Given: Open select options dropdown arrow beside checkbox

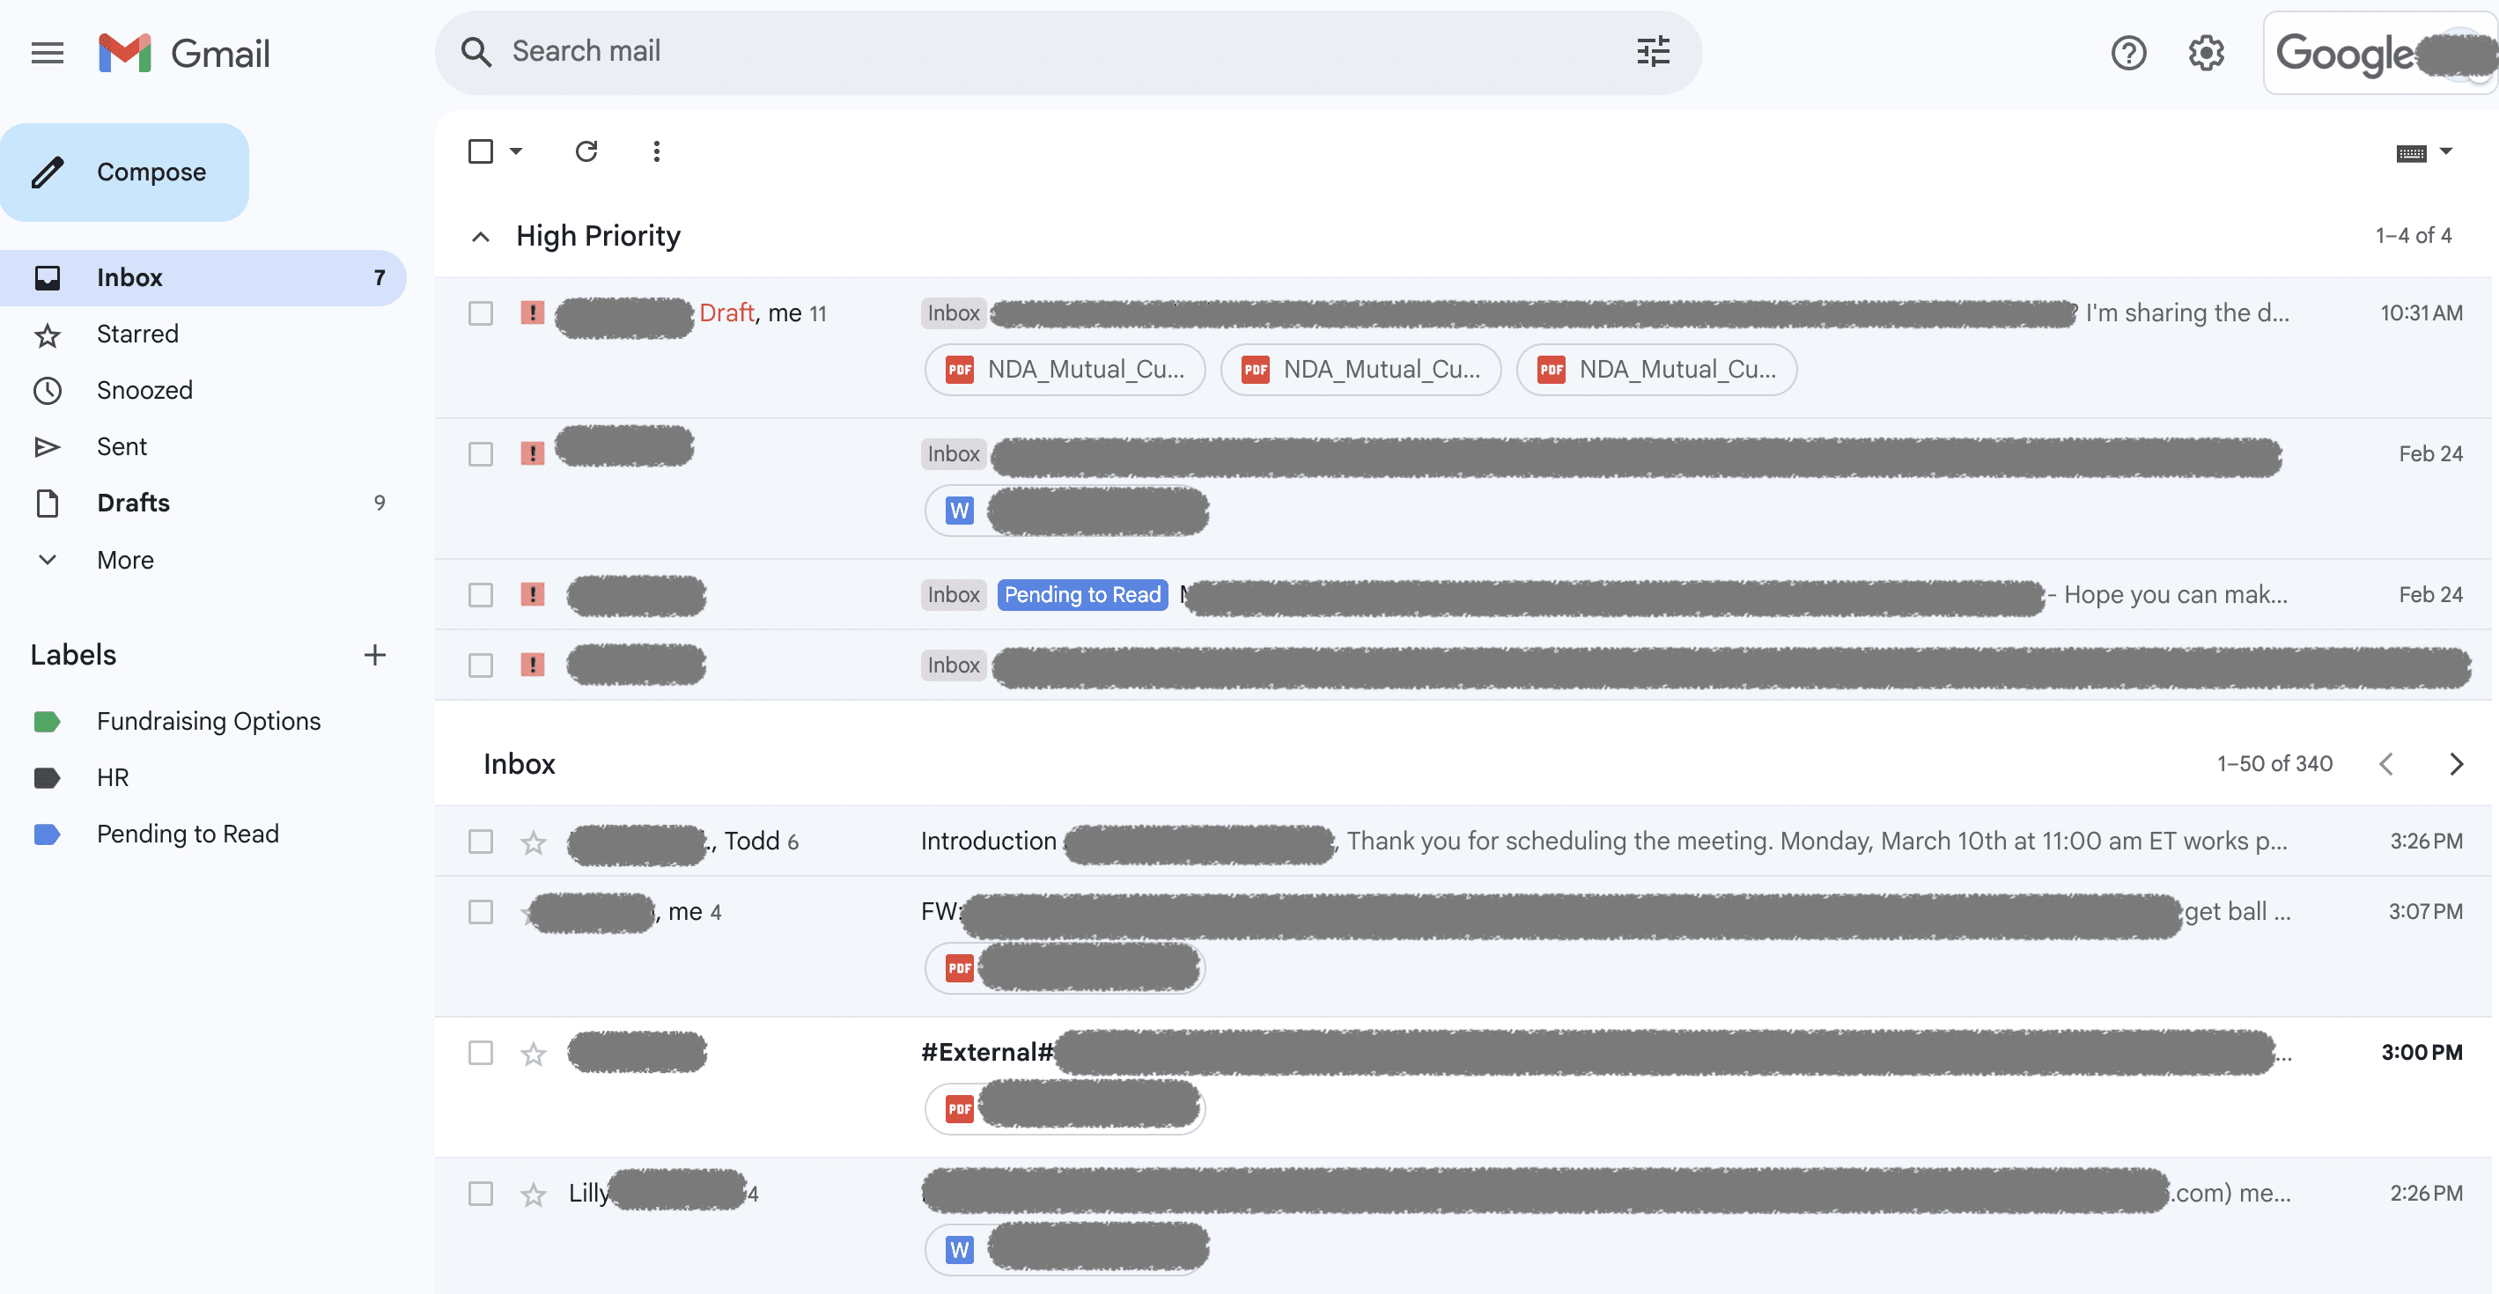Looking at the screenshot, I should pyautogui.click(x=516, y=151).
